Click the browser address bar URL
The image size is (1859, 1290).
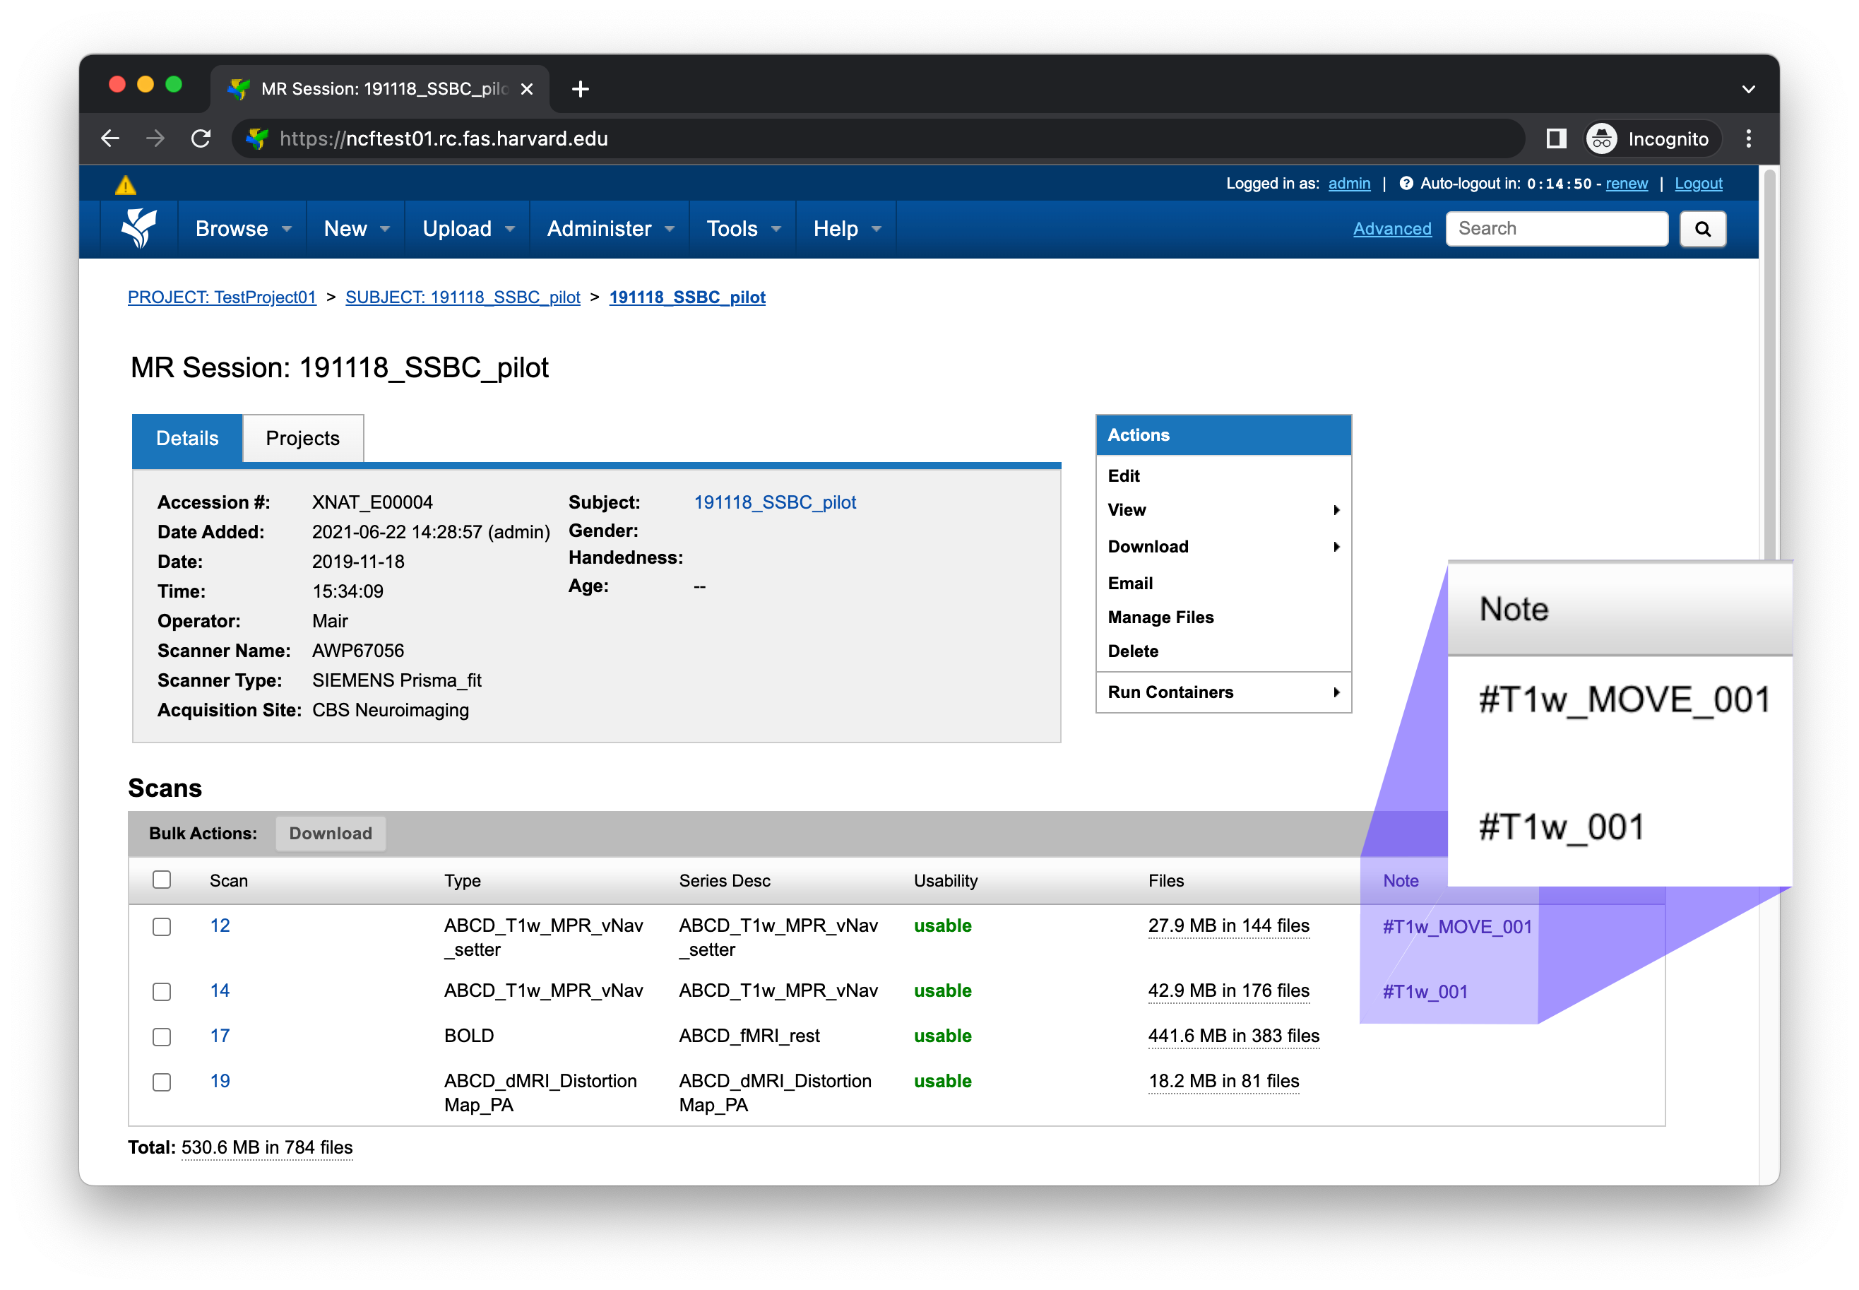(x=444, y=138)
